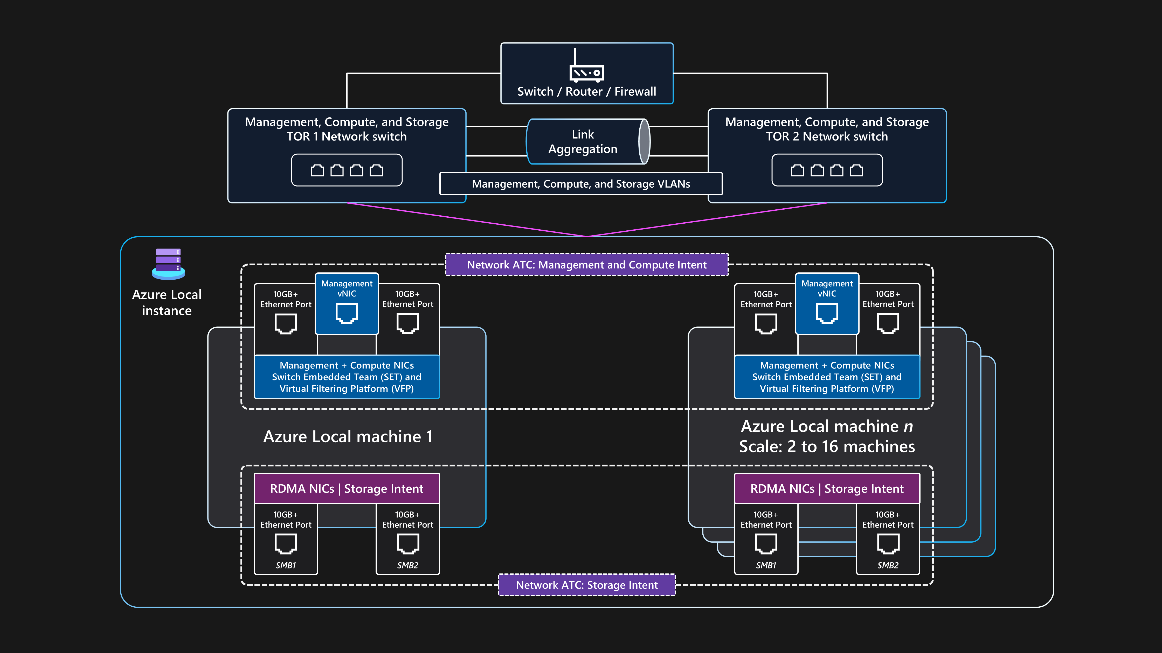The width and height of the screenshot is (1162, 653).
Task: Click the Switch / Router / Firewall label
Action: (586, 91)
